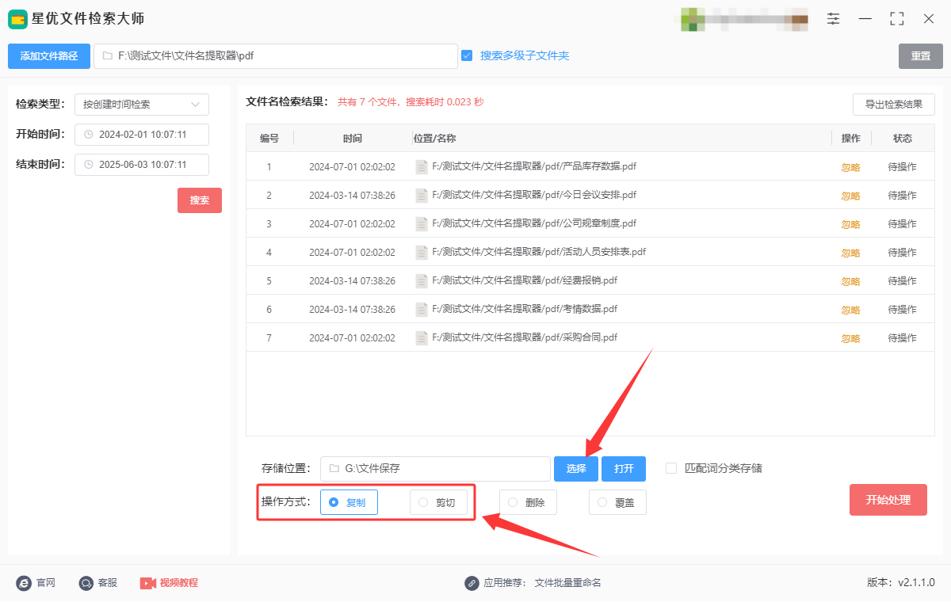
Task: Ignore file 公司规章制度.pdf via 忽略
Action: click(x=850, y=224)
